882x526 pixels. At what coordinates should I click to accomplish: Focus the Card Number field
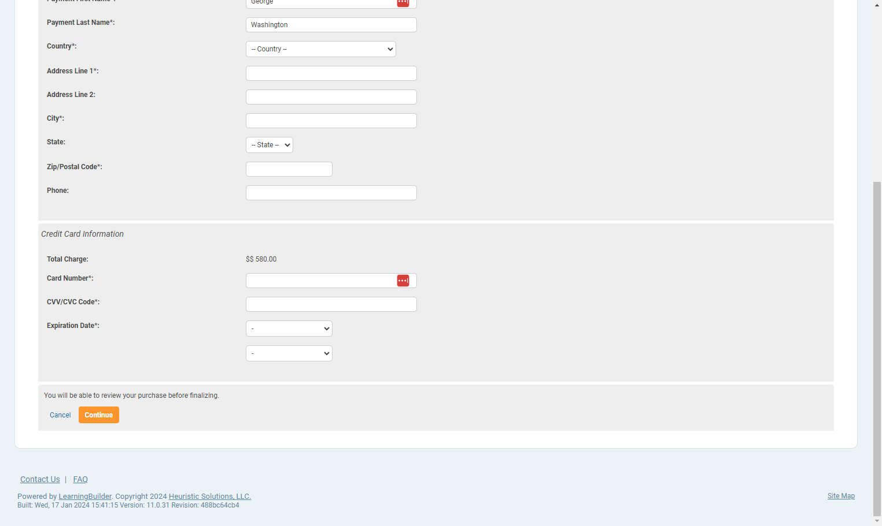[x=331, y=281]
